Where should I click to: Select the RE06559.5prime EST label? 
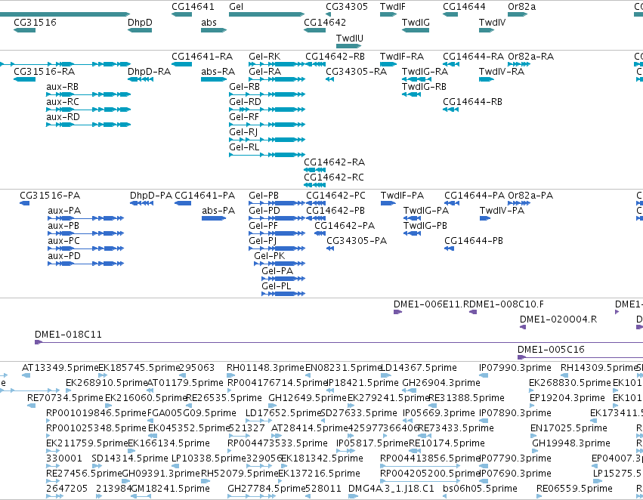pyautogui.click(x=574, y=489)
